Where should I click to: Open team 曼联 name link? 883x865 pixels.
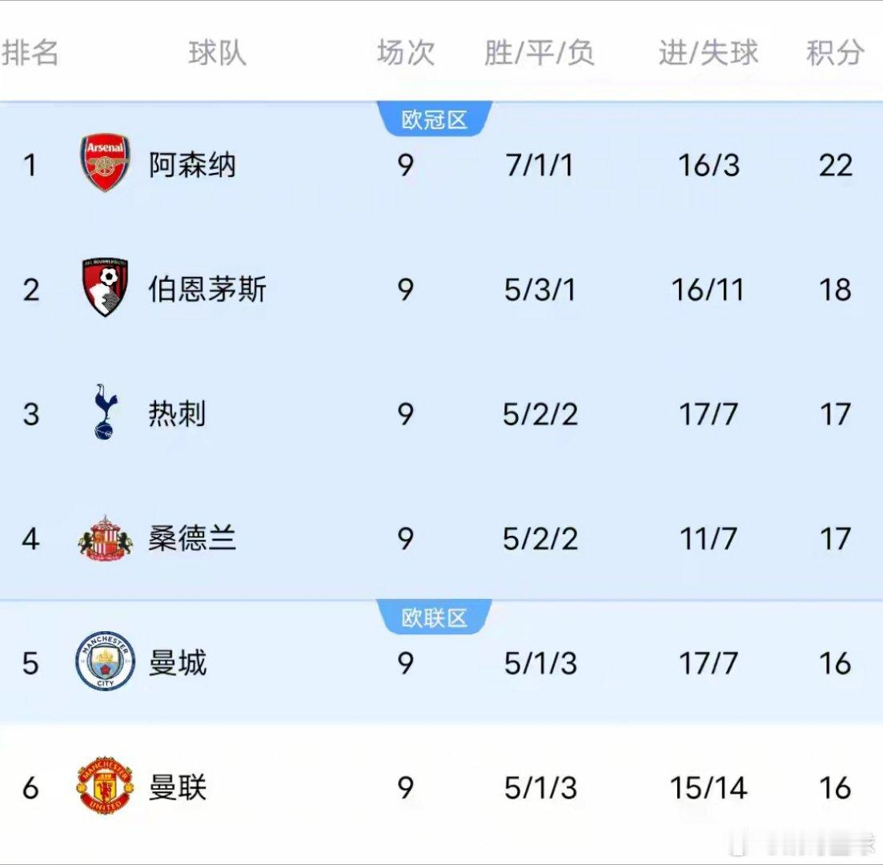[x=177, y=788]
